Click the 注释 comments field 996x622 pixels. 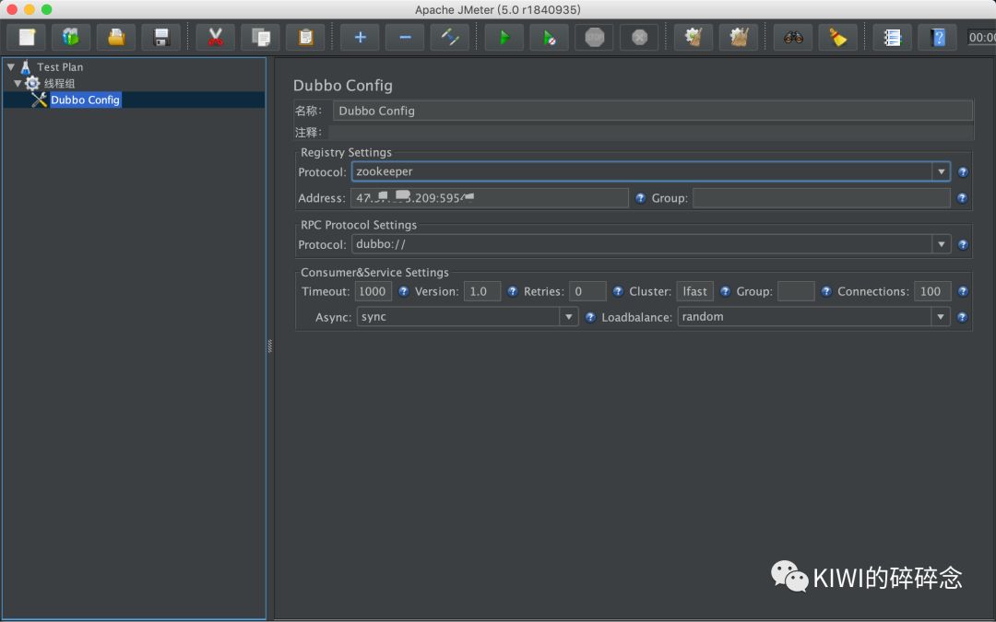651,132
